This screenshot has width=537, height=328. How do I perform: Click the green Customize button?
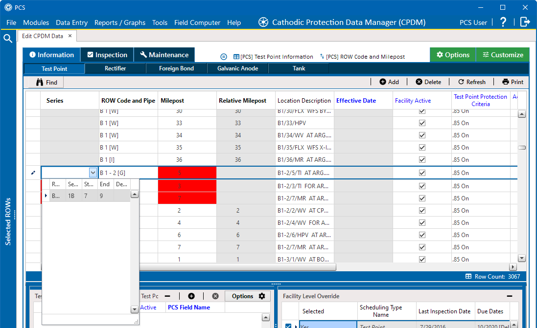click(x=502, y=55)
